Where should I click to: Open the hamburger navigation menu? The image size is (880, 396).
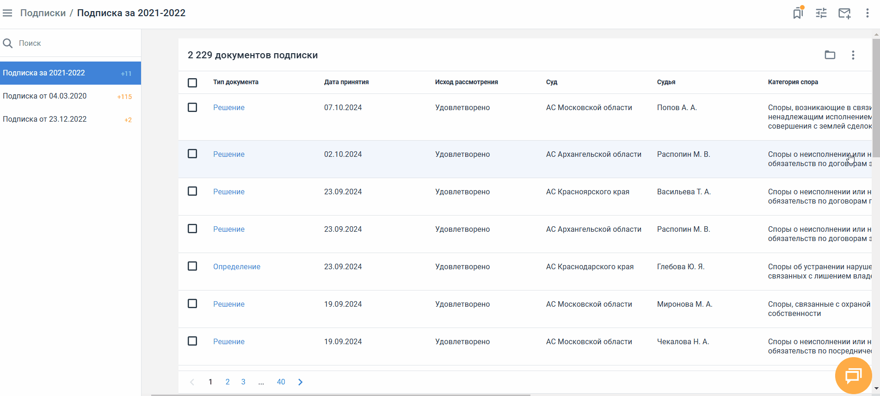coord(7,13)
